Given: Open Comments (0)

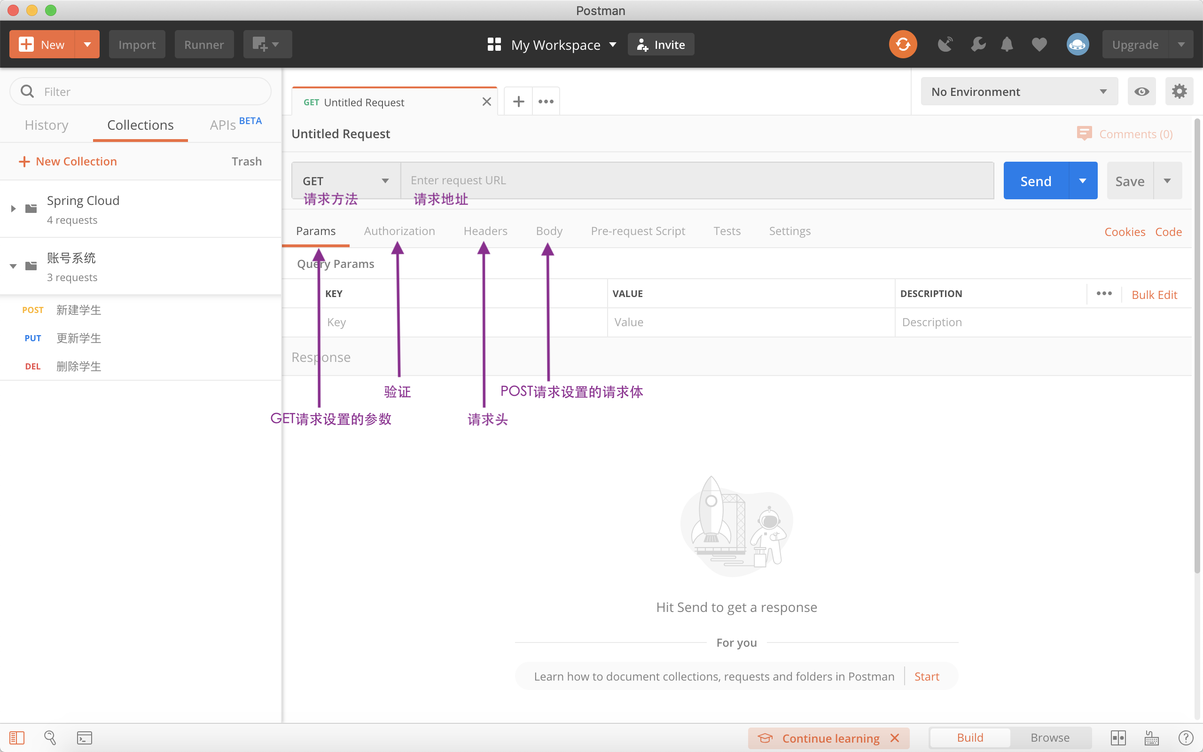Looking at the screenshot, I should click(x=1125, y=134).
